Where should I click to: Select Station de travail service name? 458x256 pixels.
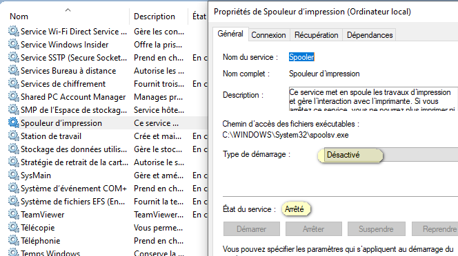[51, 136]
